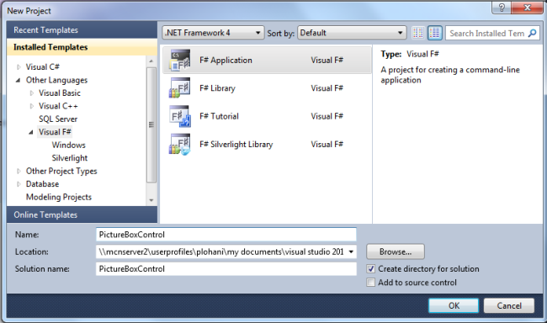Viewport: 547px width, 323px height.
Task: Open the .NET Framework 4 dropdown
Action: click(213, 33)
